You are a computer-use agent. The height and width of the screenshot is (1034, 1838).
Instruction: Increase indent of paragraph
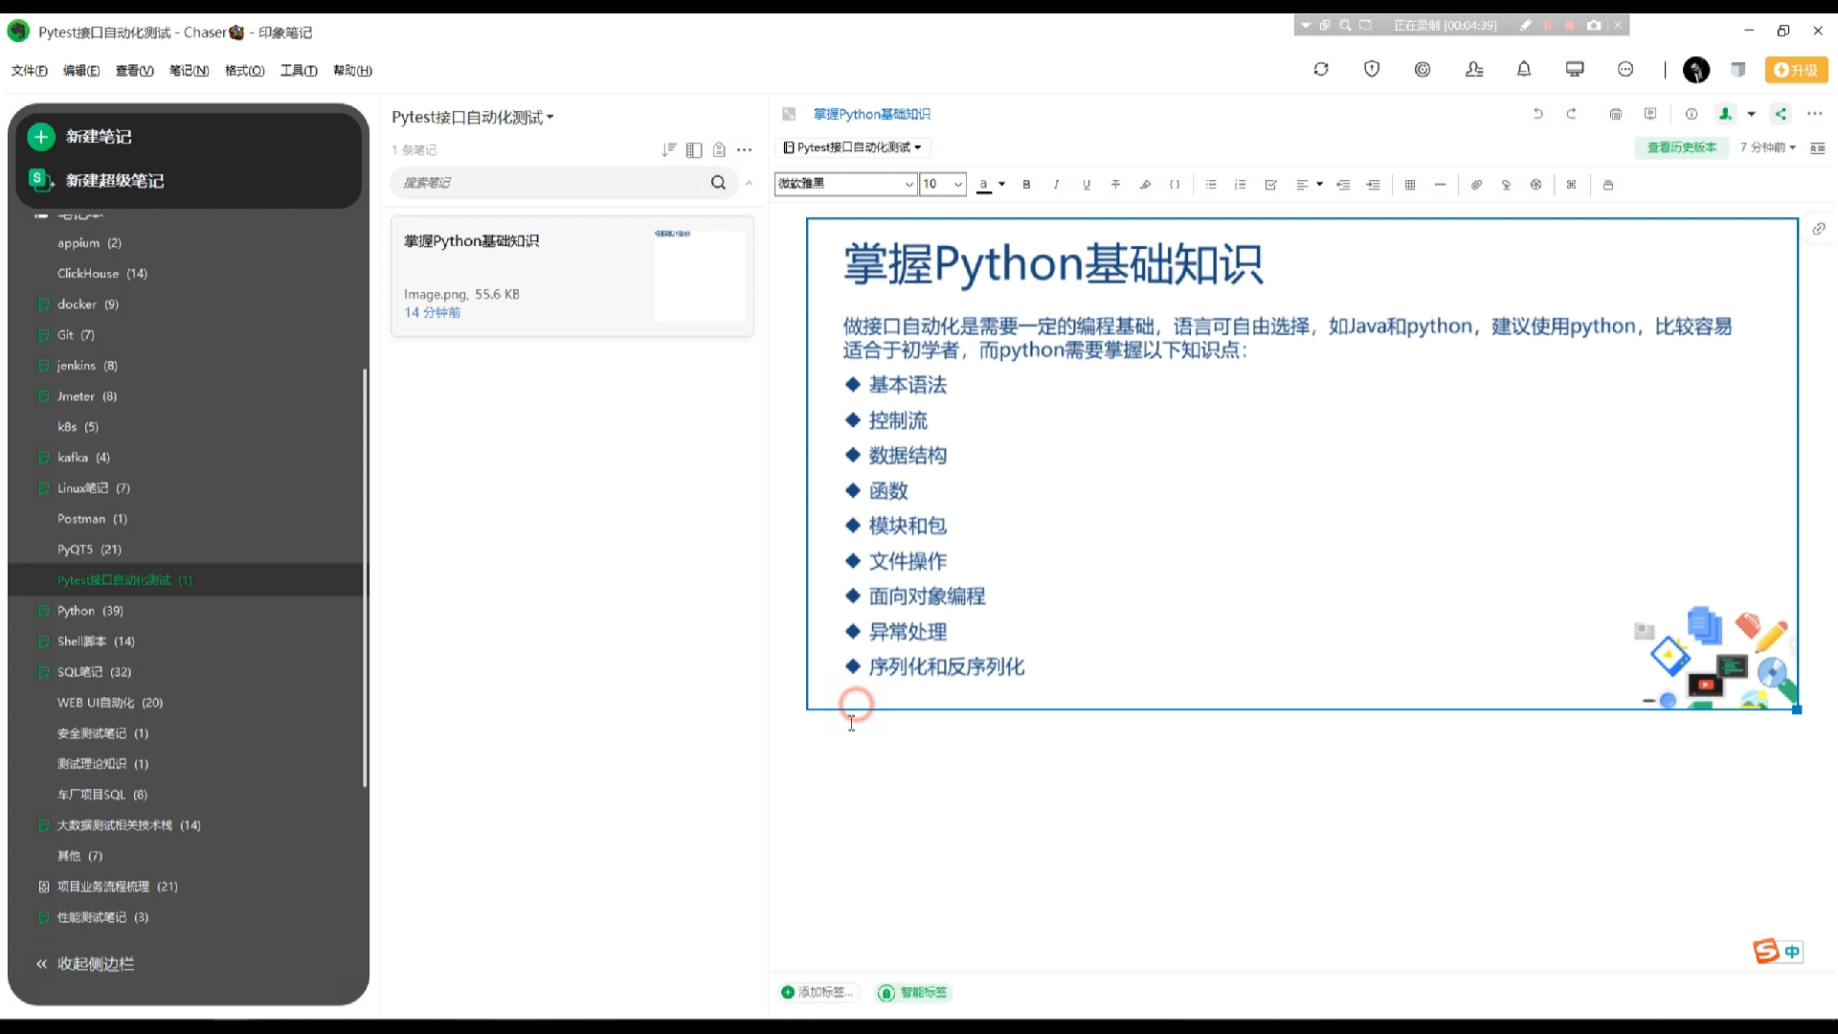pos(1373,185)
